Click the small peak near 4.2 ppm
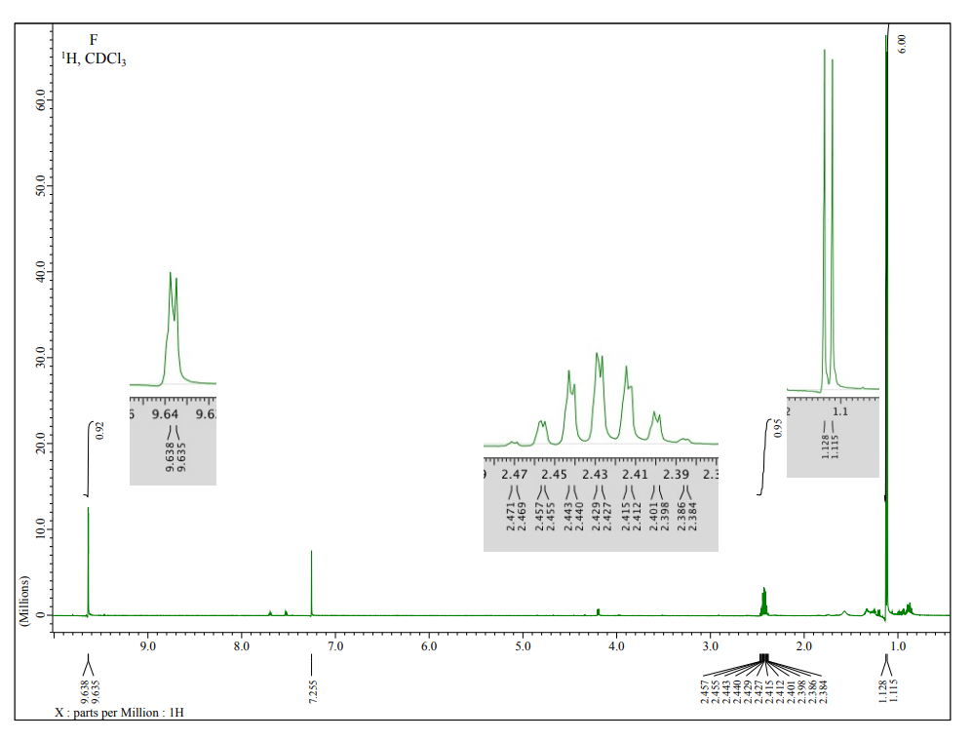The height and width of the screenshot is (740, 972). tap(599, 611)
